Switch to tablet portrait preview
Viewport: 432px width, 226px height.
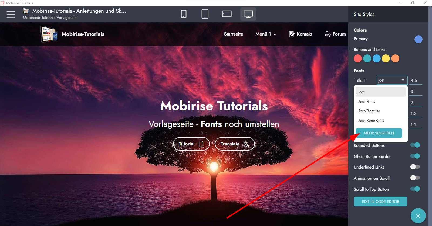(205, 14)
